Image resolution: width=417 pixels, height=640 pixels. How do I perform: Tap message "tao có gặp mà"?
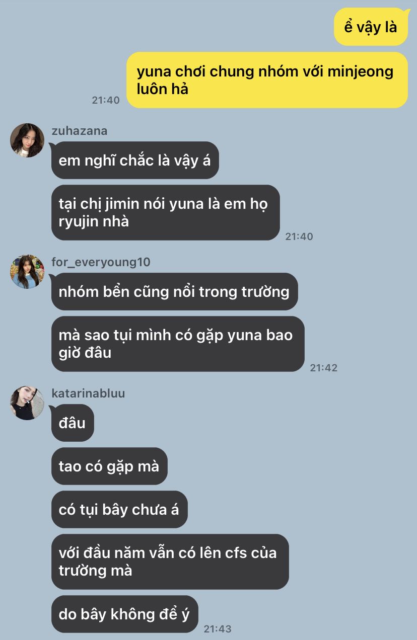point(109,466)
